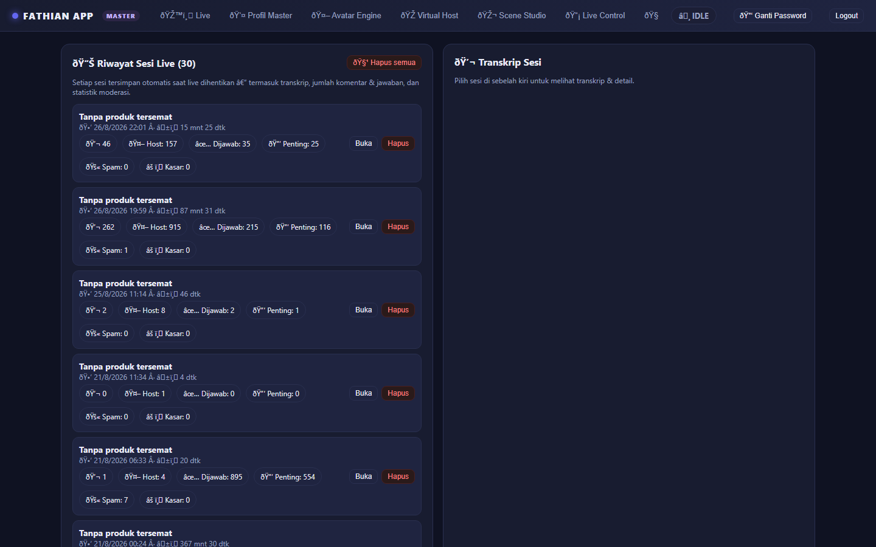
Task: Select the 'Dijawab: 2' chip
Action: pyautogui.click(x=209, y=311)
